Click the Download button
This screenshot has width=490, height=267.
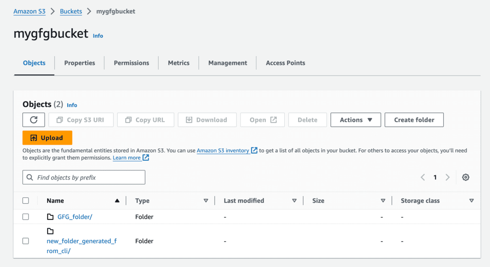207,120
